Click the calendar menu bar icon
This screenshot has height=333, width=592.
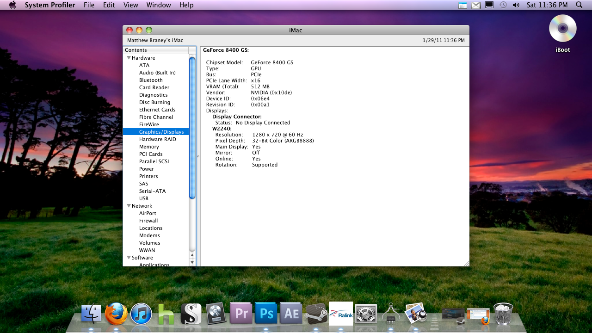point(462,5)
